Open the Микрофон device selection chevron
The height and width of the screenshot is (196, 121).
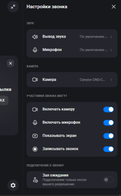click(111, 50)
